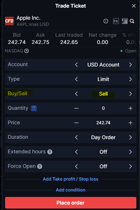Open the Quantity calculator icon
140x210 pixels.
coord(34,108)
